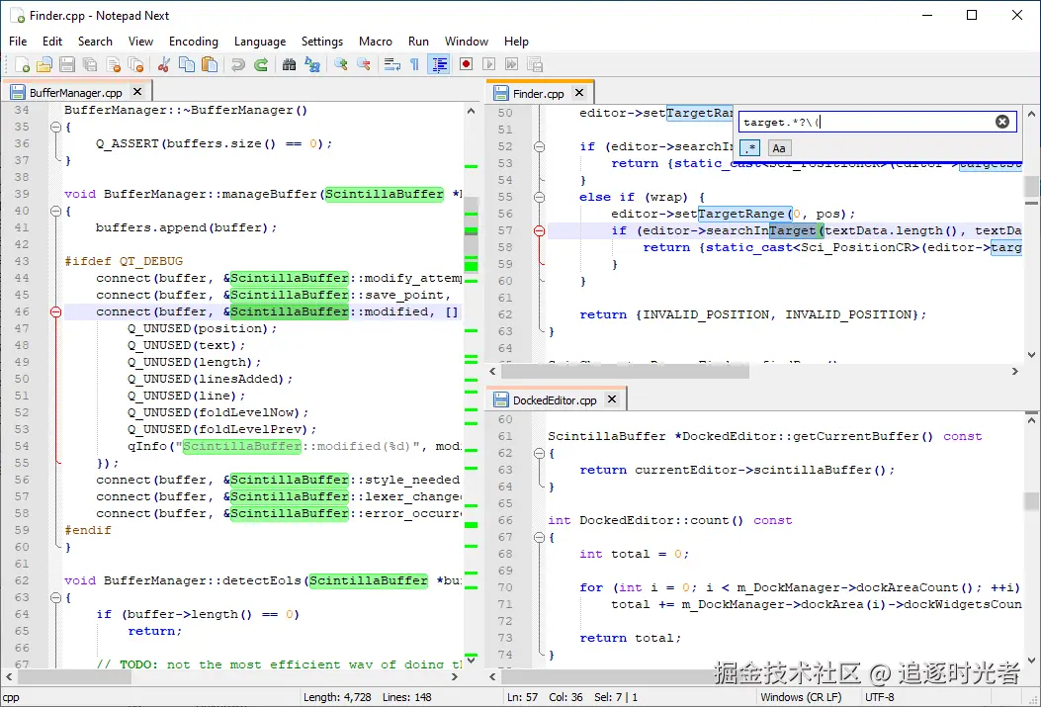Open the Language menu
Image resolution: width=1041 pixels, height=707 pixels.
(x=260, y=42)
